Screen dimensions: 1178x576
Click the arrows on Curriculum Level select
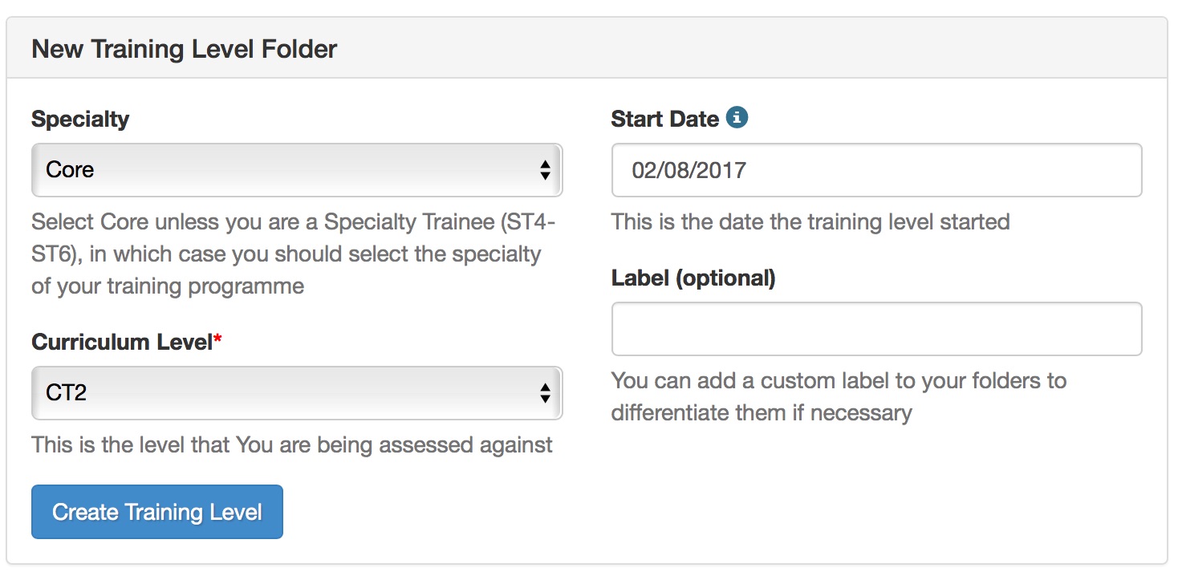545,393
